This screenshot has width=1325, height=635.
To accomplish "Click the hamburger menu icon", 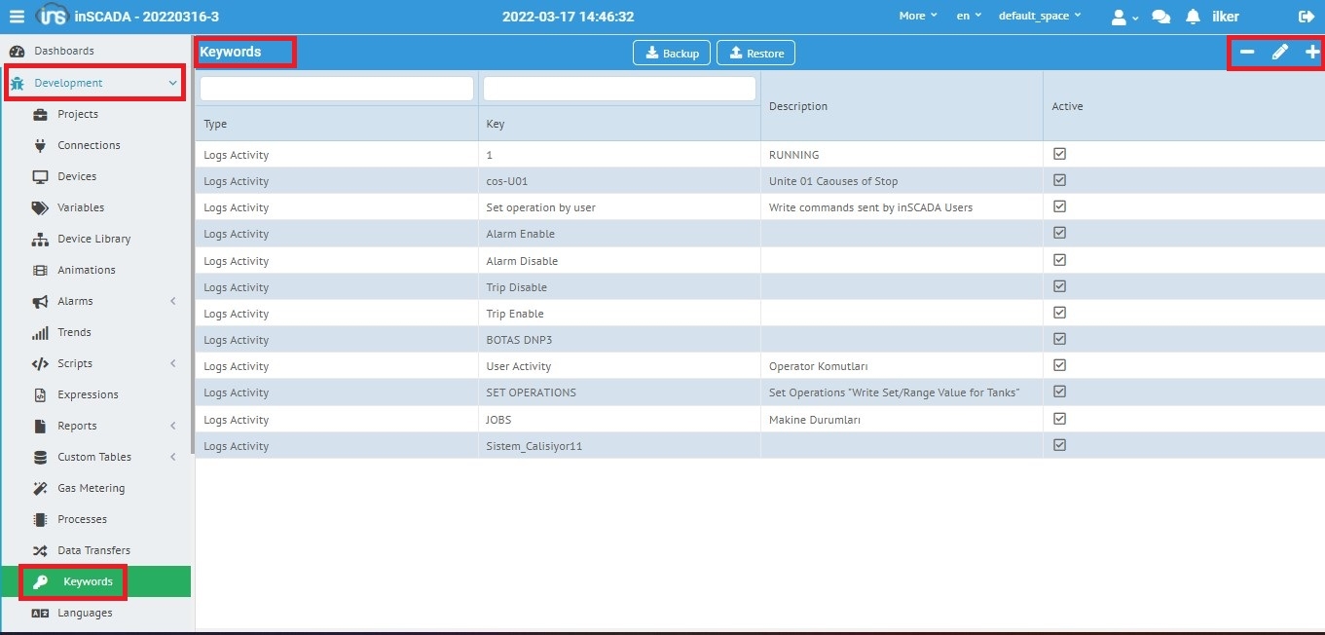I will (17, 17).
